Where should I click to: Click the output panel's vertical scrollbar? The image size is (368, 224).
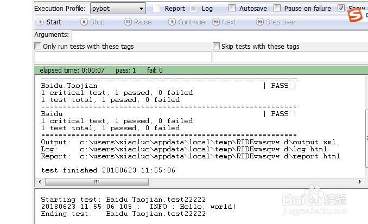pos(366,125)
